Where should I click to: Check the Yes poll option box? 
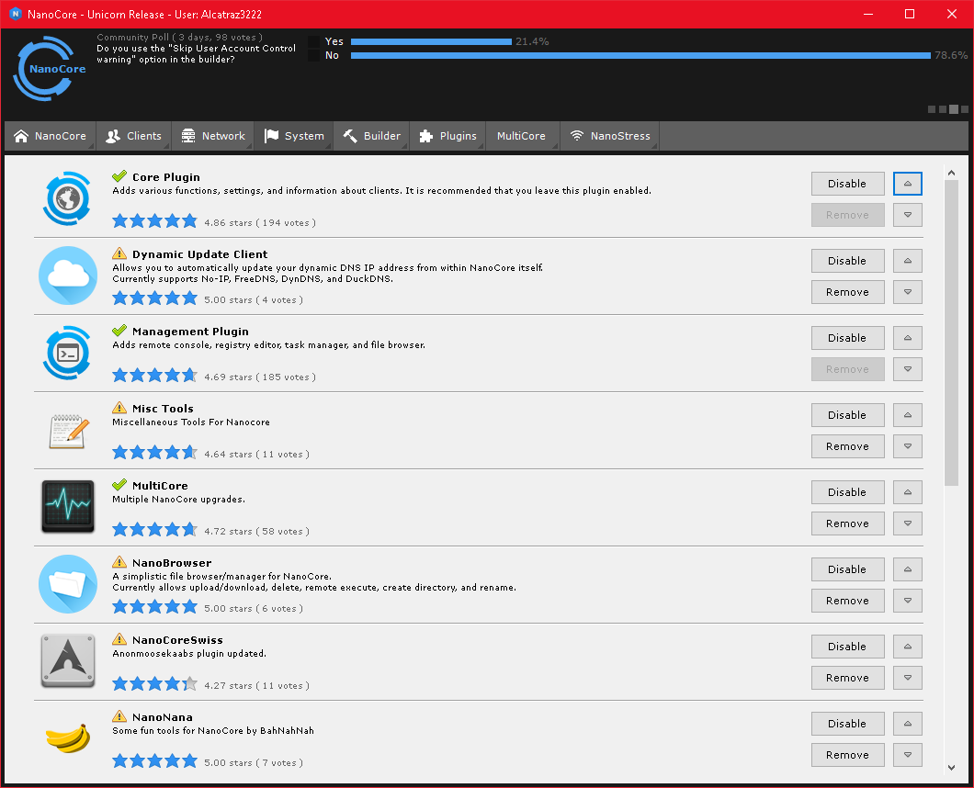(314, 41)
